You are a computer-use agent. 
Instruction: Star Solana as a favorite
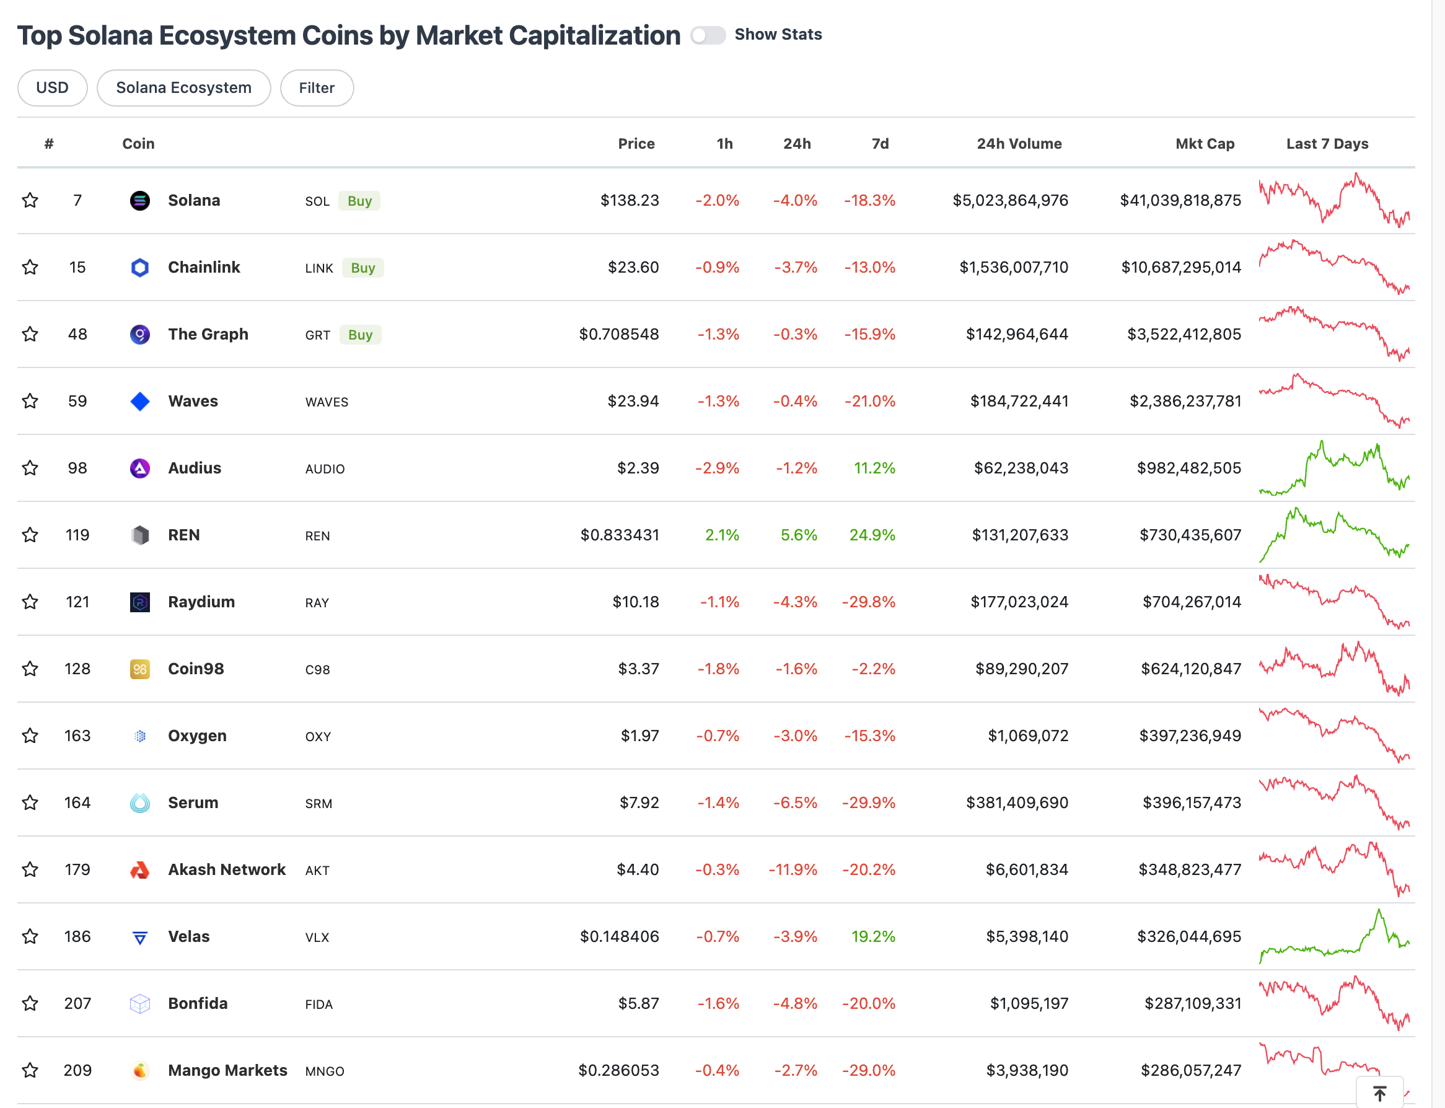tap(30, 201)
